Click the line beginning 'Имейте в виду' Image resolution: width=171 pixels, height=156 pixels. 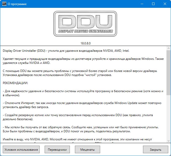[x=77, y=139]
